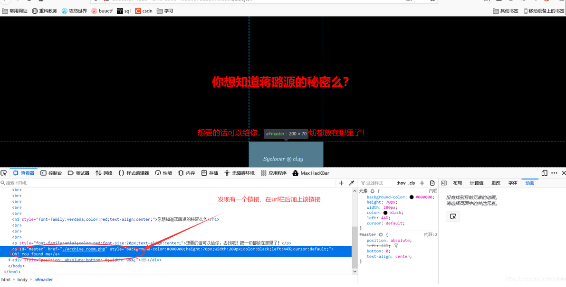Open responsive design mode
566x287 pixels.
coord(545,173)
